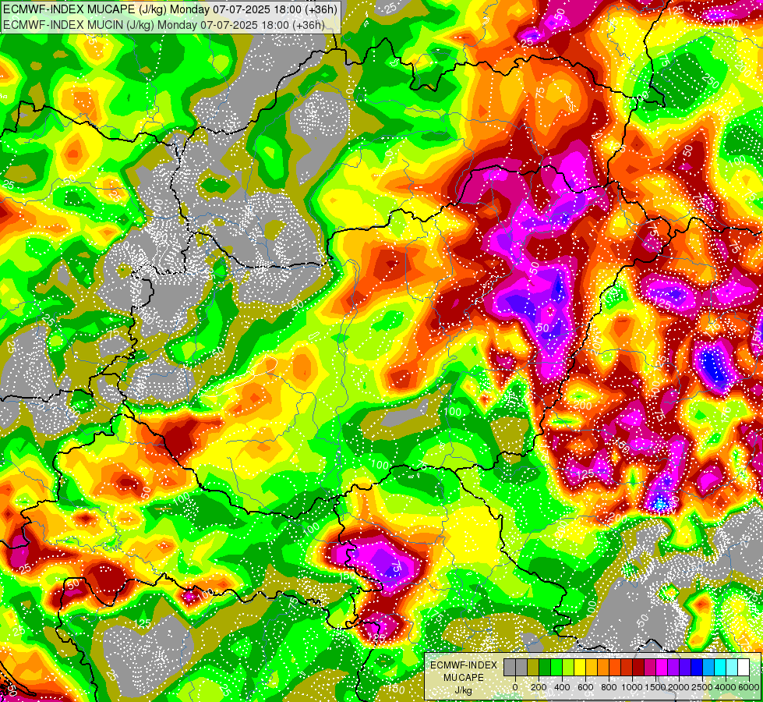Select the sky blue legend swatch
Viewport: 763px width, 702px height.
pos(708,668)
